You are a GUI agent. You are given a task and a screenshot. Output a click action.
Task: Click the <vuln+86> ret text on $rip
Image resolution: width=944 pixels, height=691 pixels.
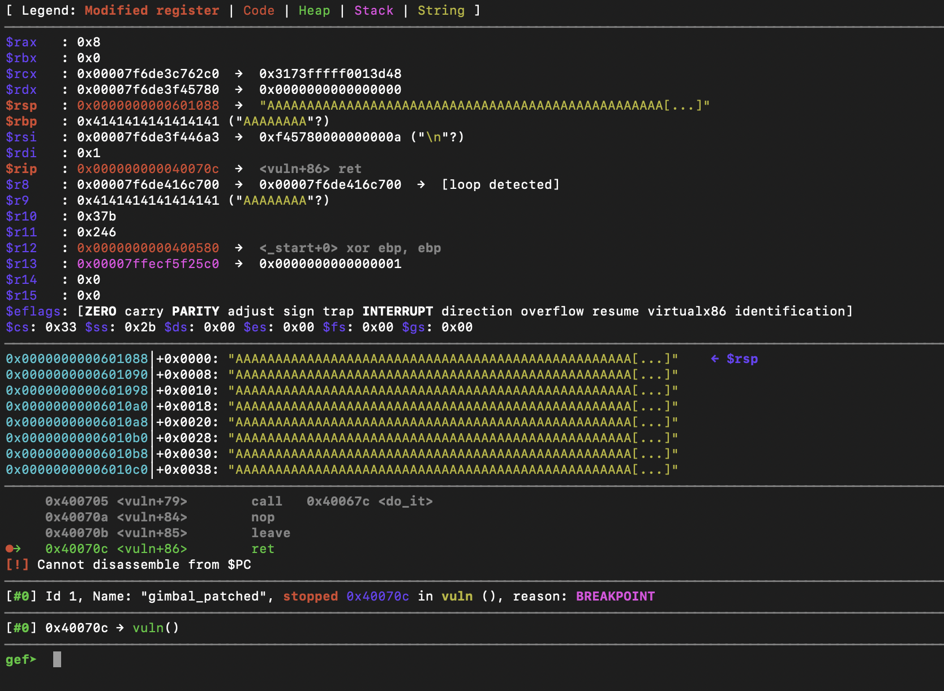pyautogui.click(x=311, y=169)
